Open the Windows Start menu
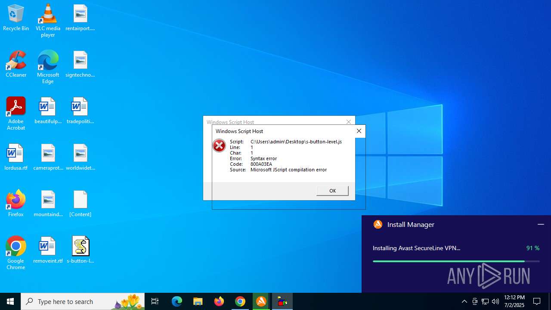 click(x=10, y=301)
